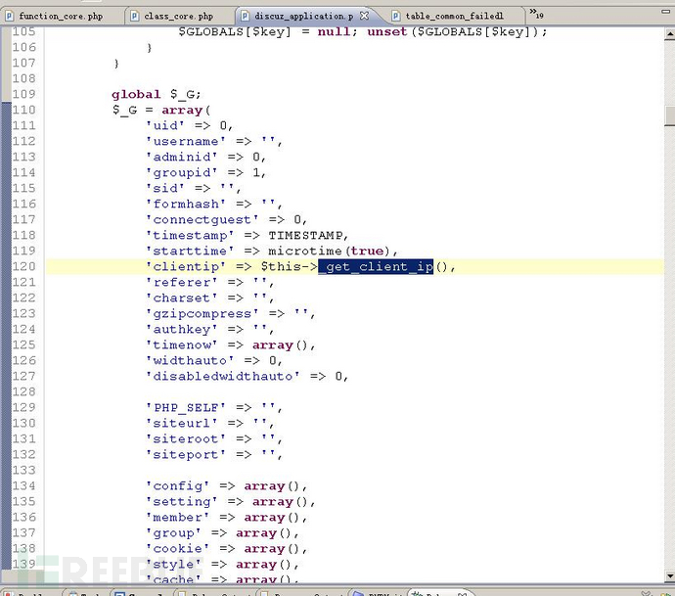Click the 'member' array key

click(177, 517)
